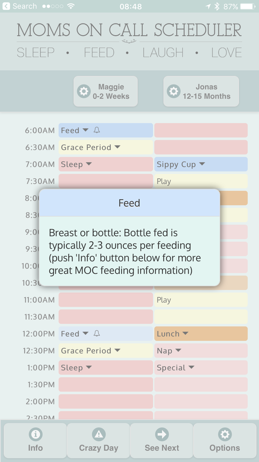
Task: Tap the back arrow to return to Search
Action: [6, 6]
